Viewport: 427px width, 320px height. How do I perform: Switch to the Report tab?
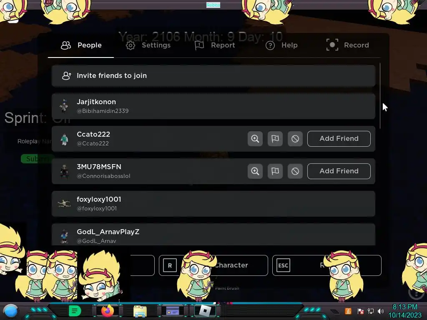click(215, 45)
